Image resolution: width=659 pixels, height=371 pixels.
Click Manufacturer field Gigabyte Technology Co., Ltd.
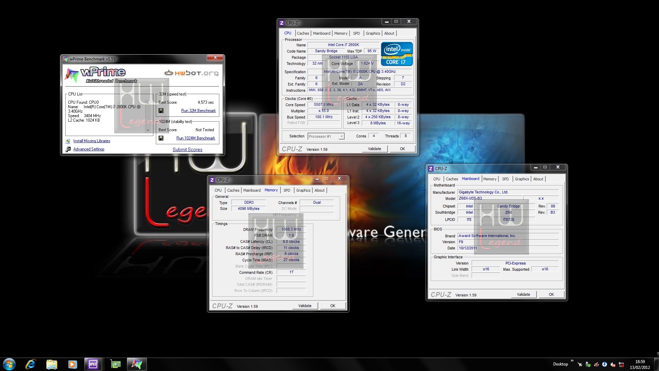pyautogui.click(x=508, y=192)
